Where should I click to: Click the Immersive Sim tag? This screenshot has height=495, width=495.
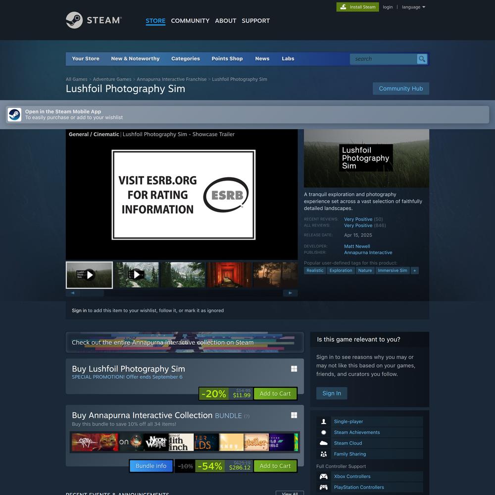pyautogui.click(x=393, y=271)
